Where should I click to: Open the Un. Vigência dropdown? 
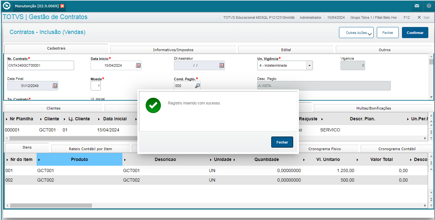click(309, 65)
